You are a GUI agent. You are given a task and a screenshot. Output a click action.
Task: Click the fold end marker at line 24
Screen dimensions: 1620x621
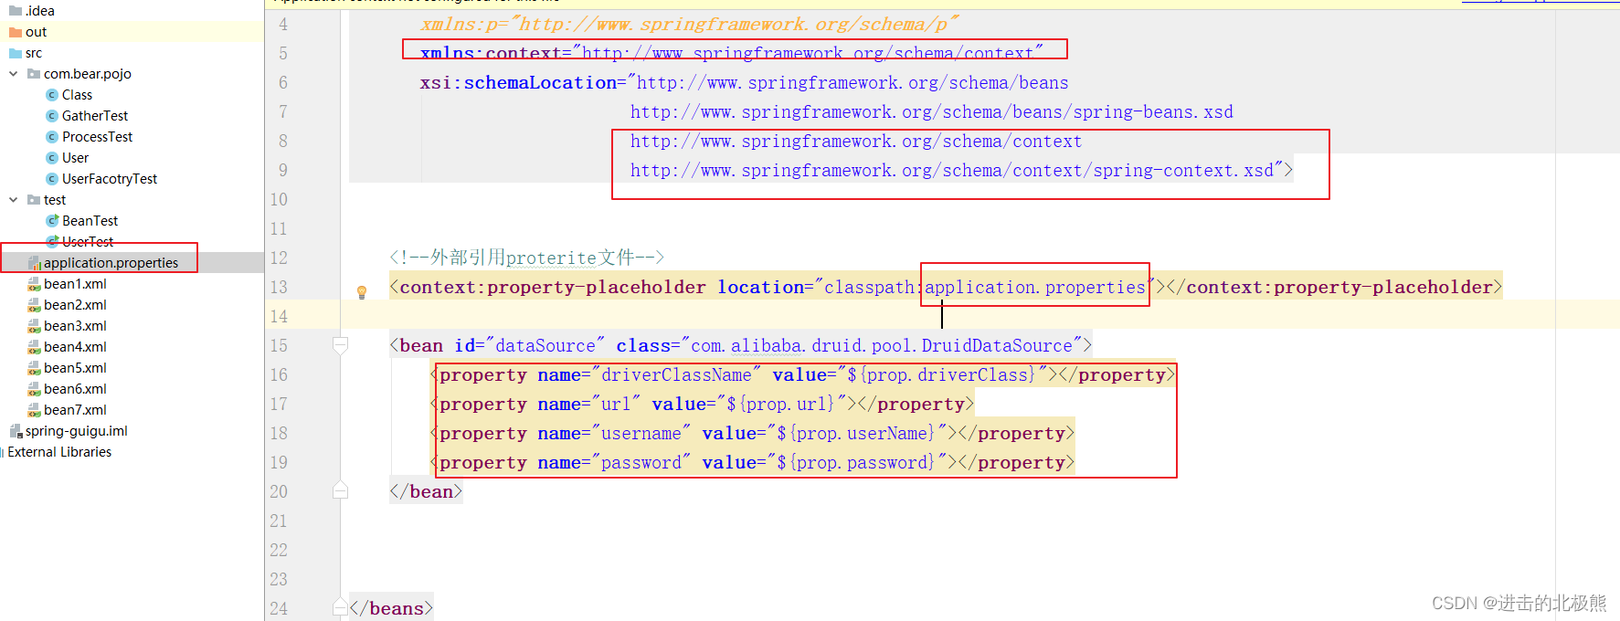[x=340, y=607]
